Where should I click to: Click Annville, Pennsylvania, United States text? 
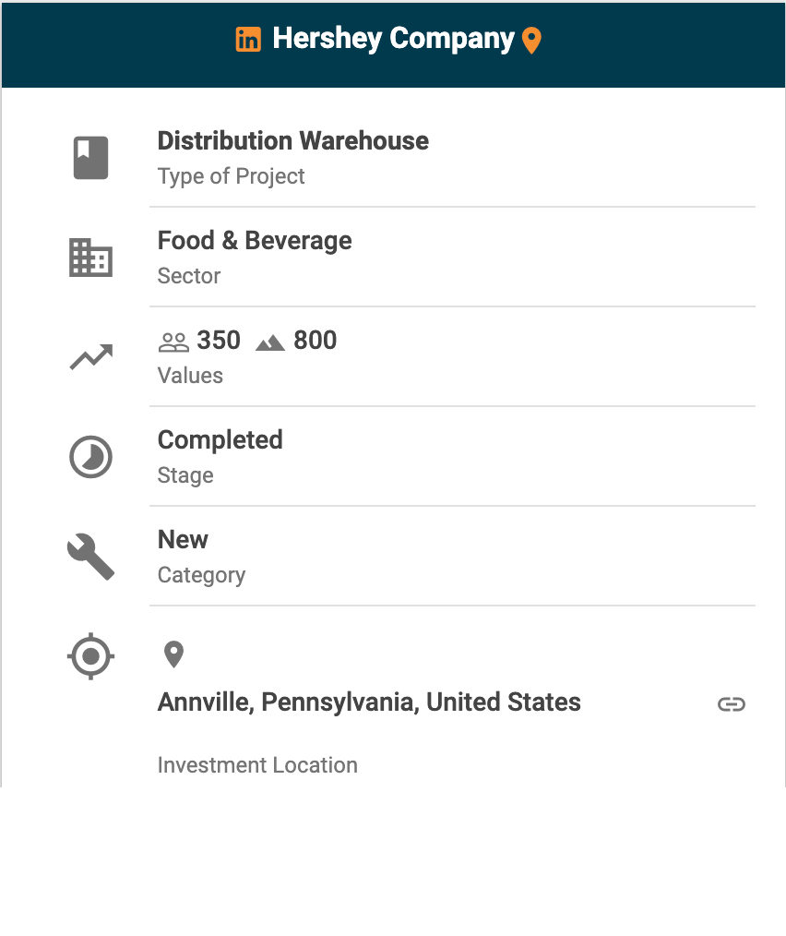[369, 702]
